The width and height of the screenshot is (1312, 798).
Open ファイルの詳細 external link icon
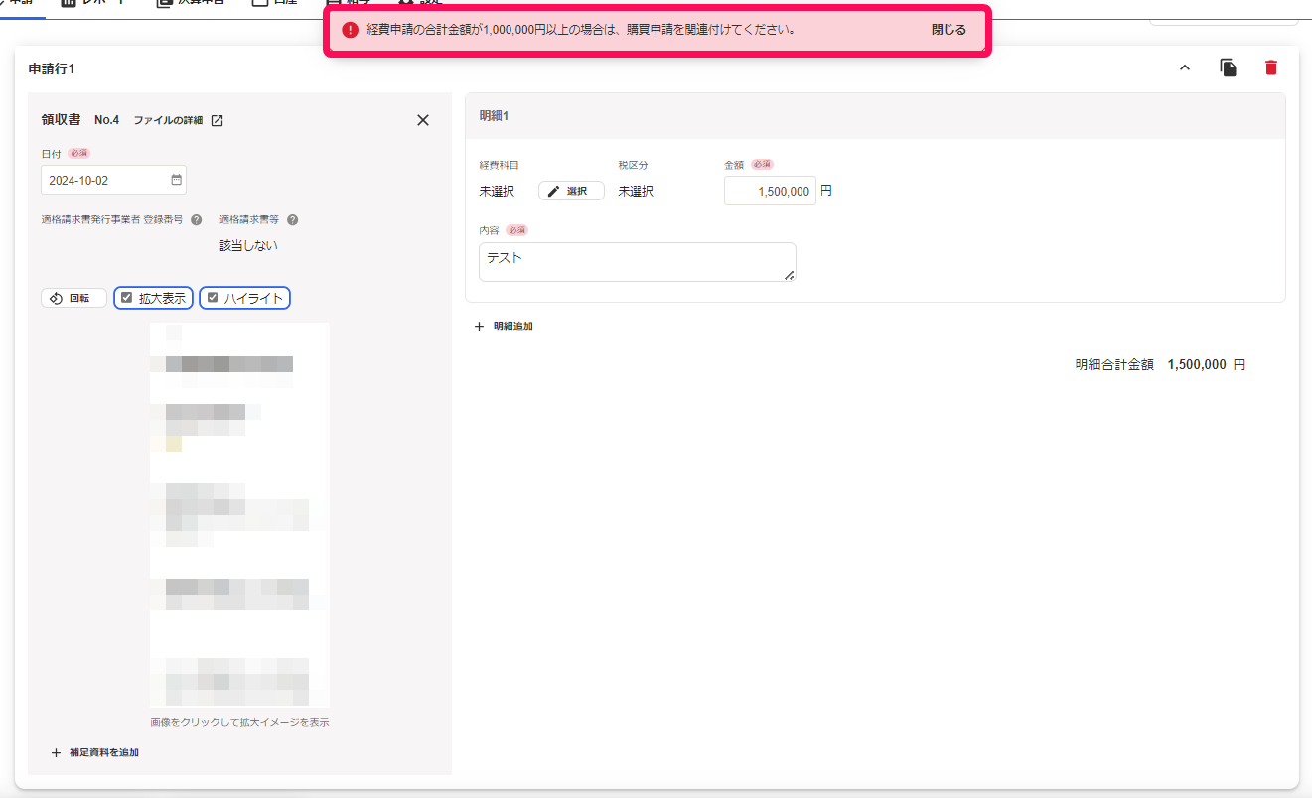(217, 120)
